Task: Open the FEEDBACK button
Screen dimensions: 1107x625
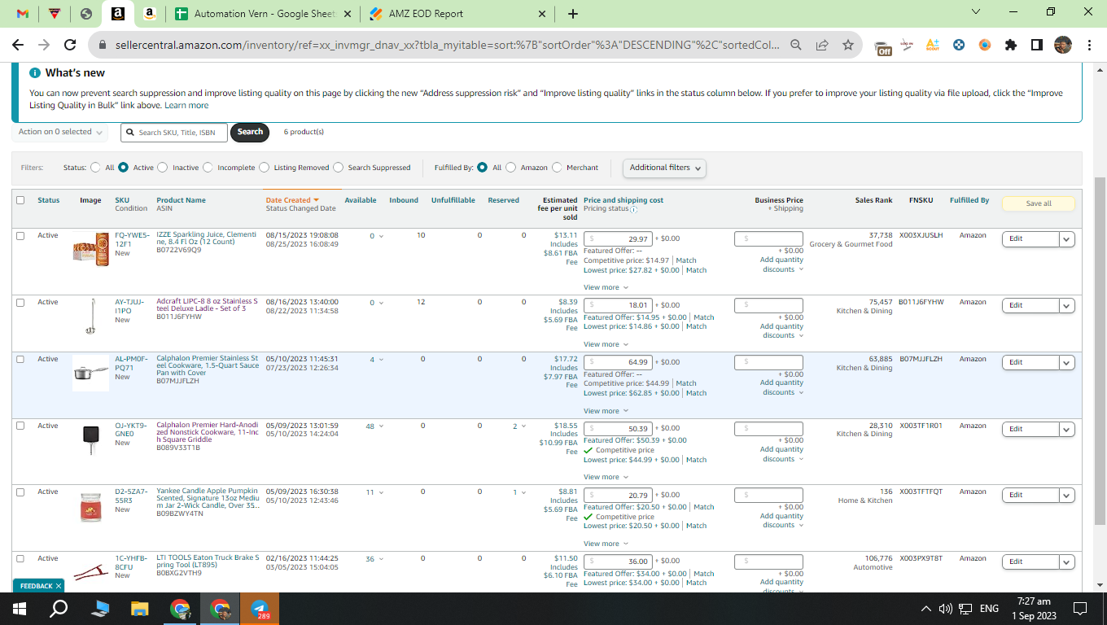Action: point(38,586)
